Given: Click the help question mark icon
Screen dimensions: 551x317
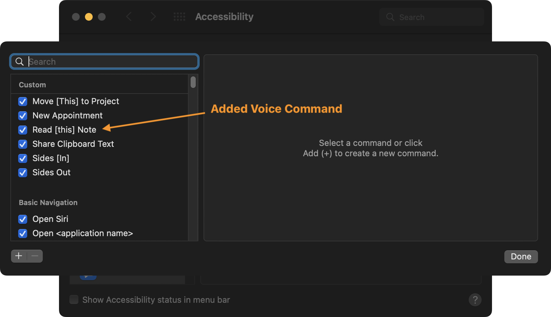Looking at the screenshot, I should (475, 300).
